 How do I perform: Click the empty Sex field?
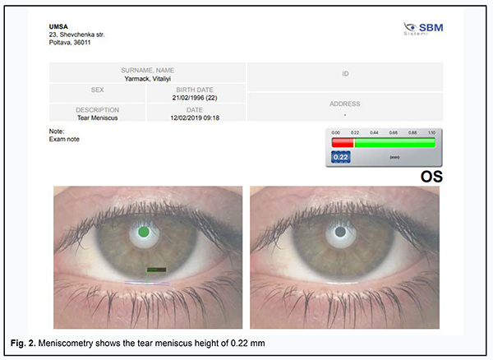click(97, 94)
